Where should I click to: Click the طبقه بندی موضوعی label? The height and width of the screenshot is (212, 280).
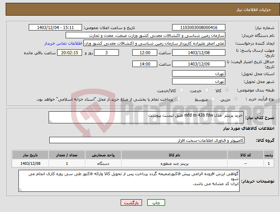click(x=256, y=90)
